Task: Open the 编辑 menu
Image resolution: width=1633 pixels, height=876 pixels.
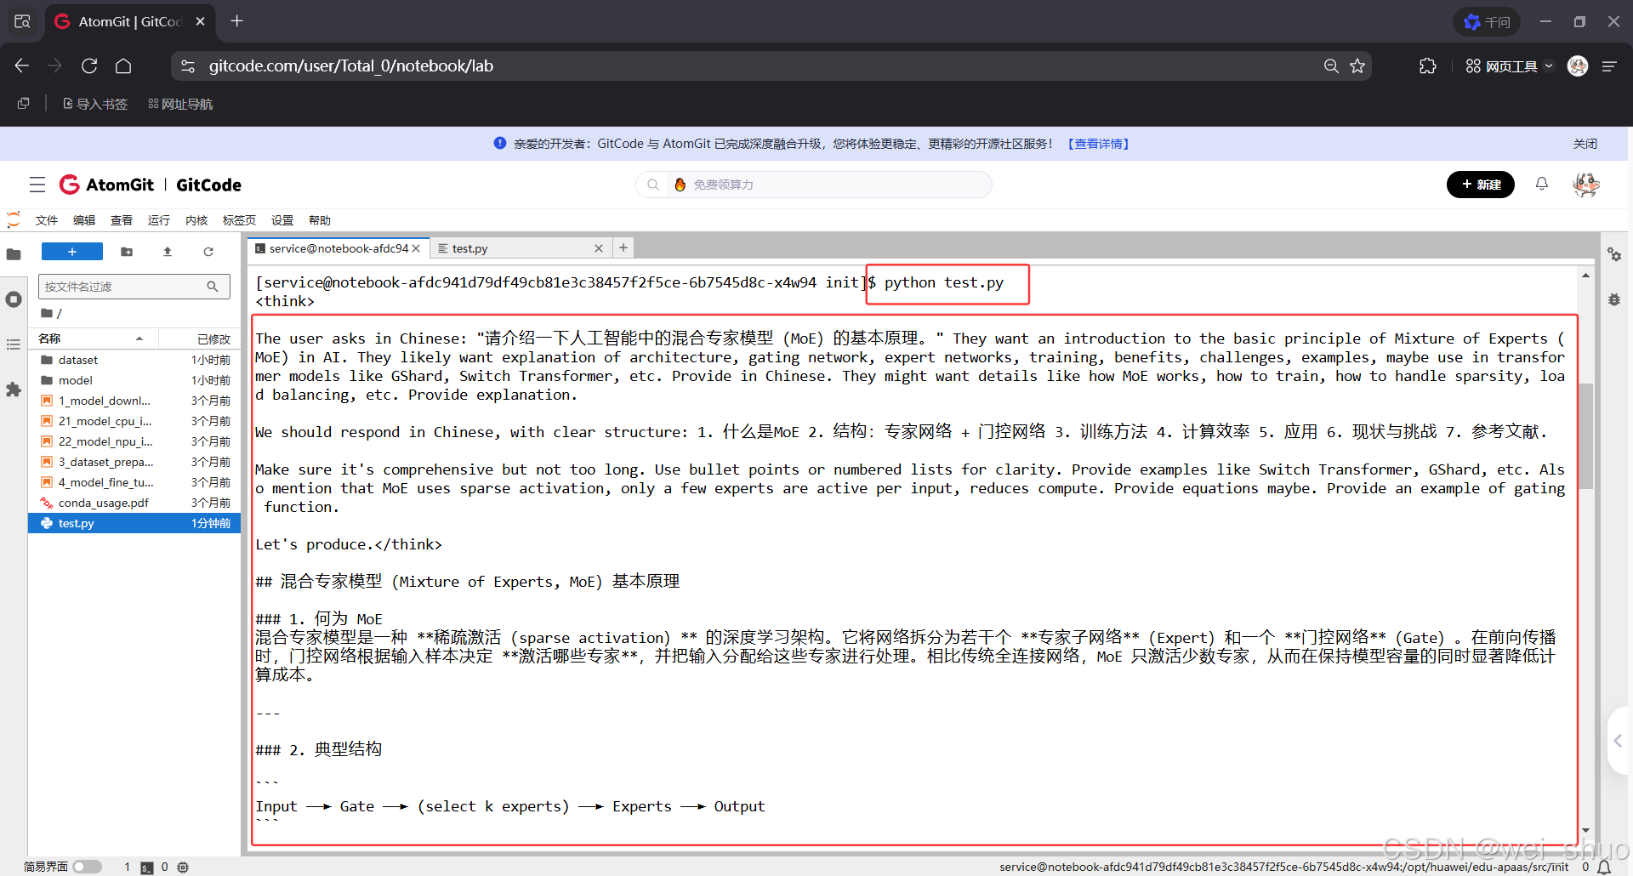Action: click(x=84, y=220)
